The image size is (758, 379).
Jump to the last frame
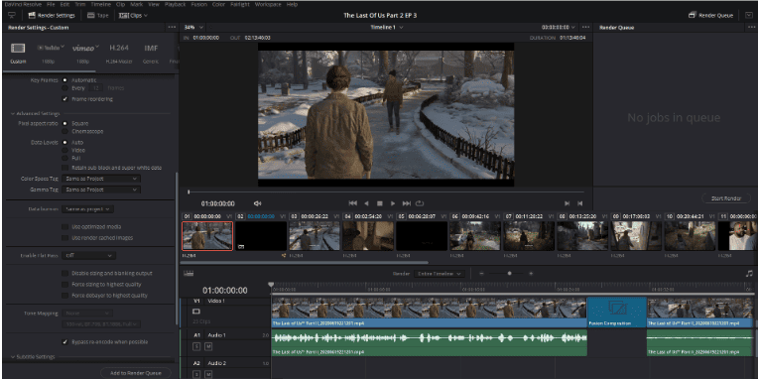[x=406, y=203]
